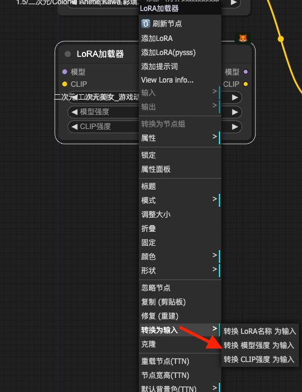
Task: Expand 默认背景色(TTN) submenu
Action: tap(180, 388)
